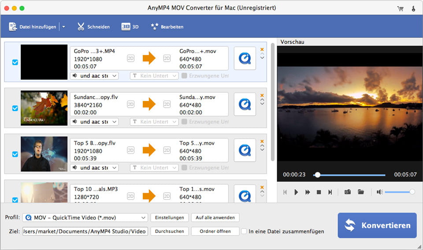Uncheck the Top 10 file checkbox

point(15,200)
